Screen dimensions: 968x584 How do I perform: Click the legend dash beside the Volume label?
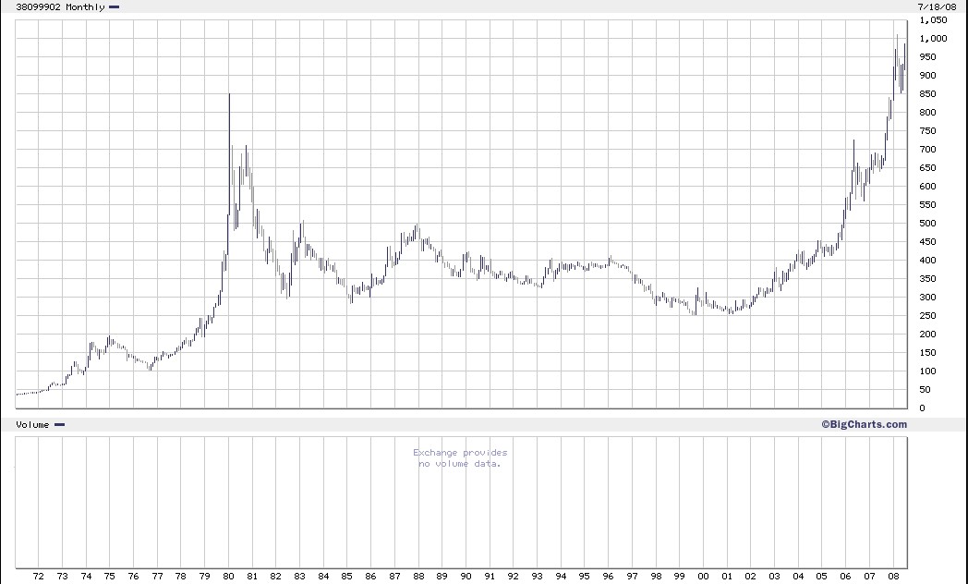click(59, 425)
